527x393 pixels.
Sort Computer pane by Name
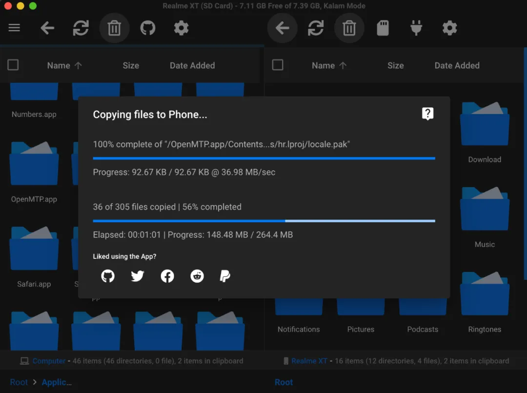[64, 65]
